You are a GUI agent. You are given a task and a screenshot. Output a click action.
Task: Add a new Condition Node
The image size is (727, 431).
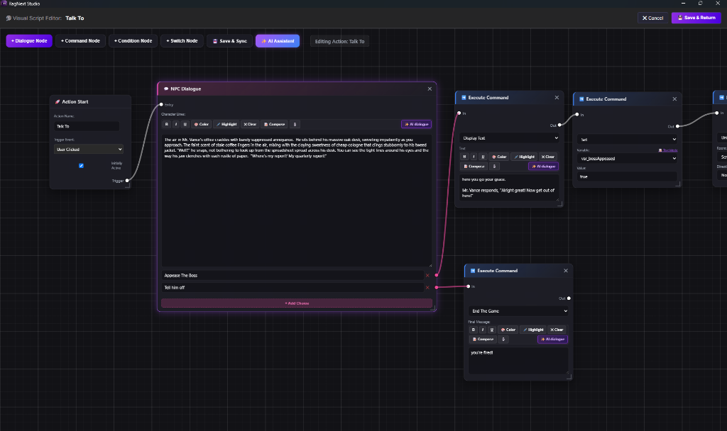click(x=133, y=40)
